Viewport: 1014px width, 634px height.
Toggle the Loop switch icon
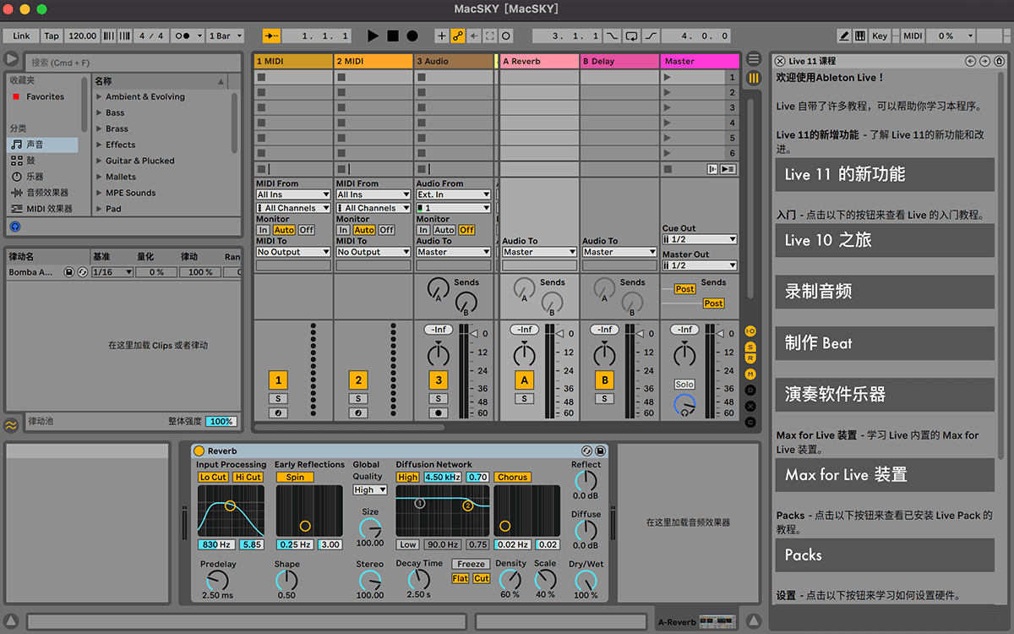pyautogui.click(x=631, y=36)
